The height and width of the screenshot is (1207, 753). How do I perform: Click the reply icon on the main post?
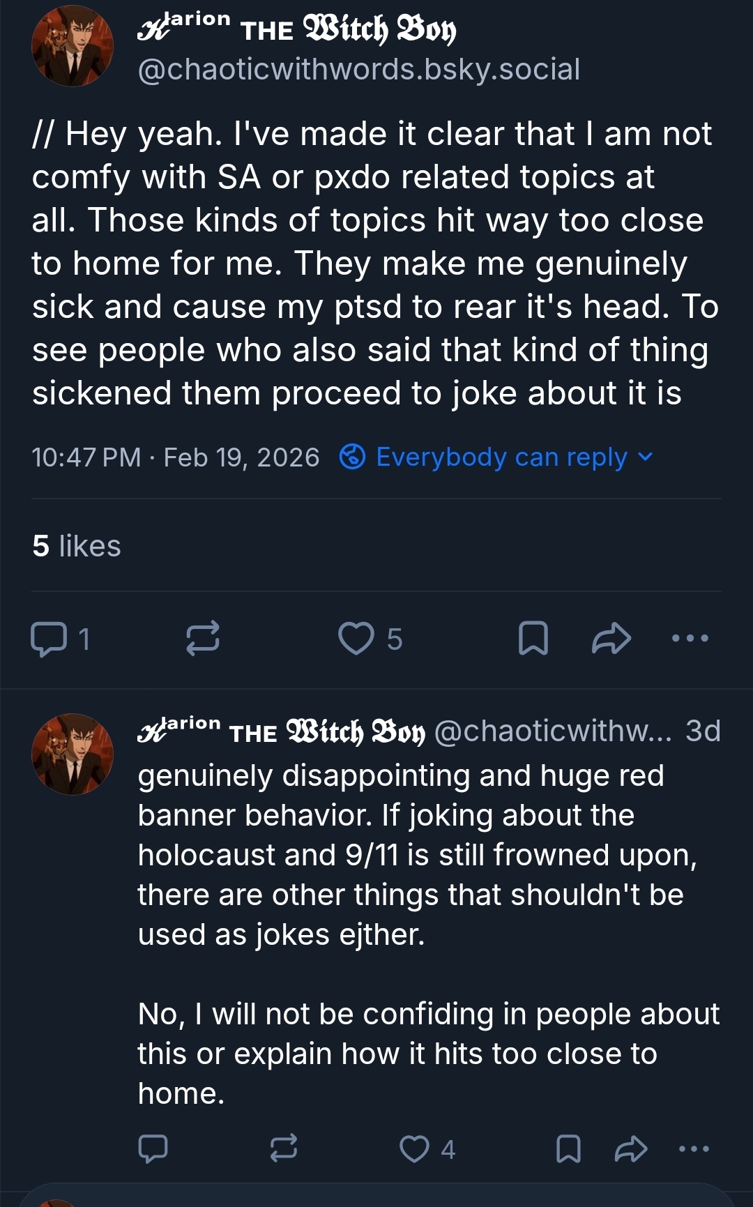pos(49,639)
